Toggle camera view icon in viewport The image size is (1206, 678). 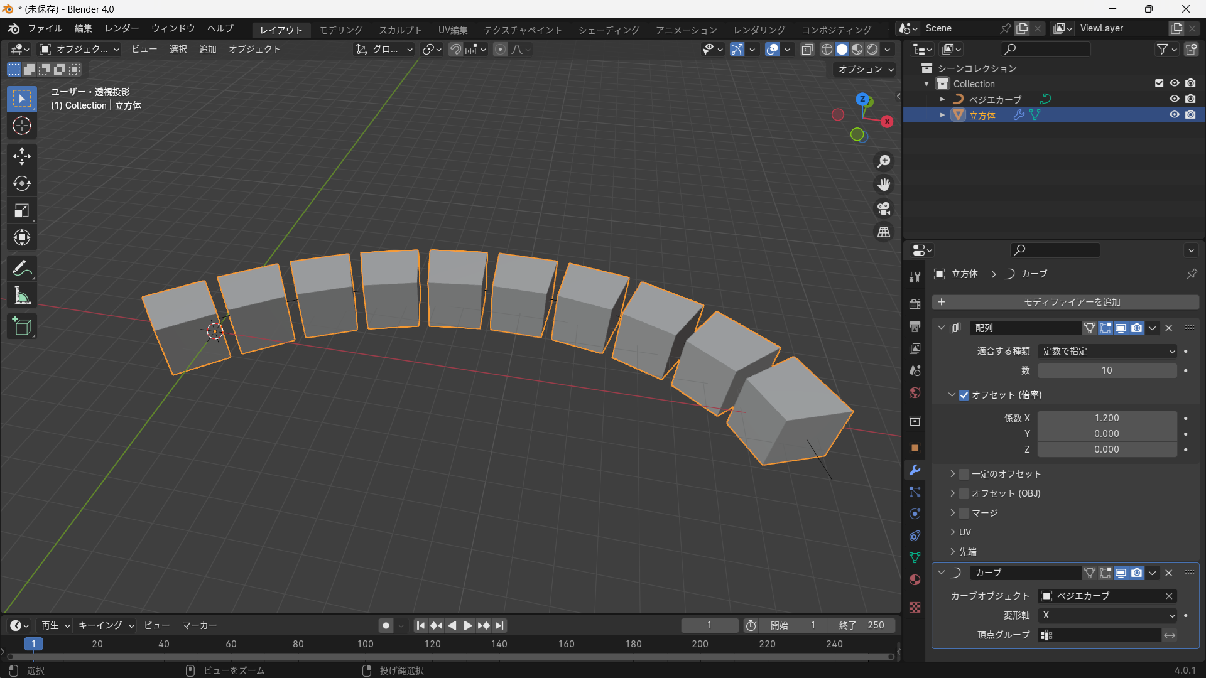coord(884,208)
